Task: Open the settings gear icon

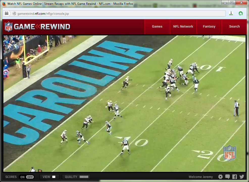Action: [220, 177]
